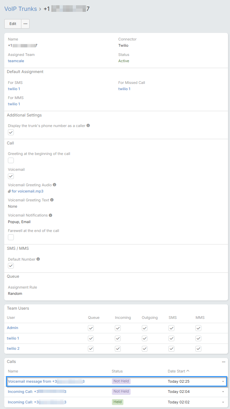Toggle the Voicemail checkbox

click(x=11, y=176)
